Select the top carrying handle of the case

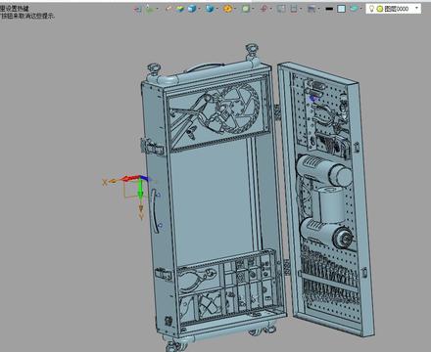205,66
